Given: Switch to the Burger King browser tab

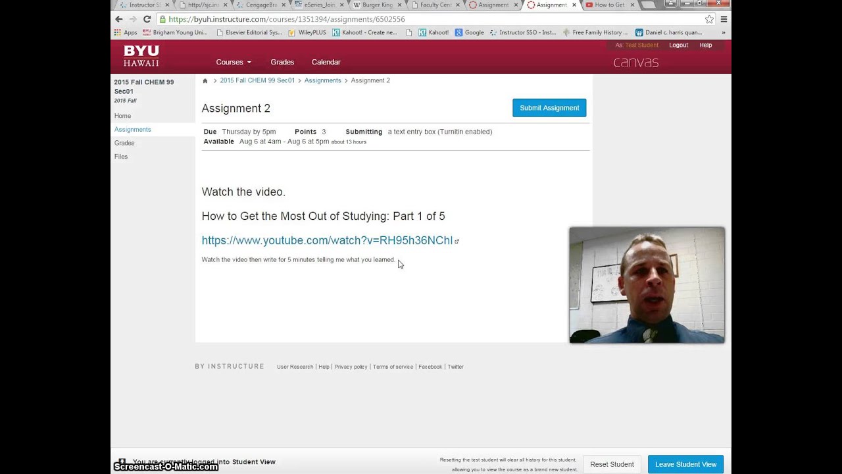Looking at the screenshot, I should [x=378, y=5].
